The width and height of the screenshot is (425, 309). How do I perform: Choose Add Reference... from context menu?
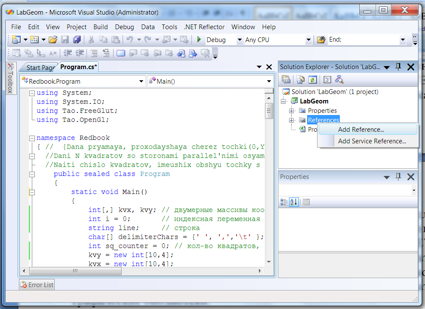tap(368, 130)
